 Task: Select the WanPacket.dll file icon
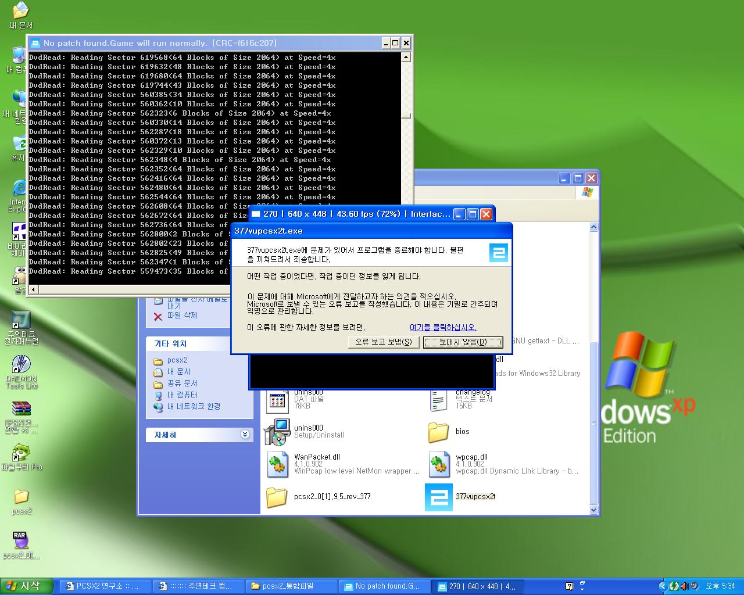278,464
